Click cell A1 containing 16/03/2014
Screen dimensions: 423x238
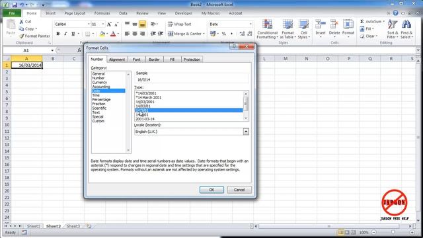click(26, 65)
